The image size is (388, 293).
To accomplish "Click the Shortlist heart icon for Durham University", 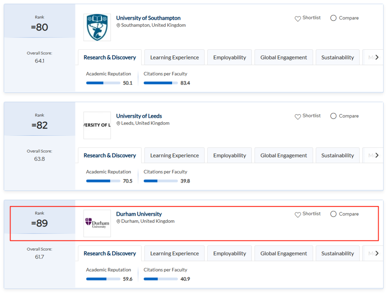I will [x=298, y=215].
